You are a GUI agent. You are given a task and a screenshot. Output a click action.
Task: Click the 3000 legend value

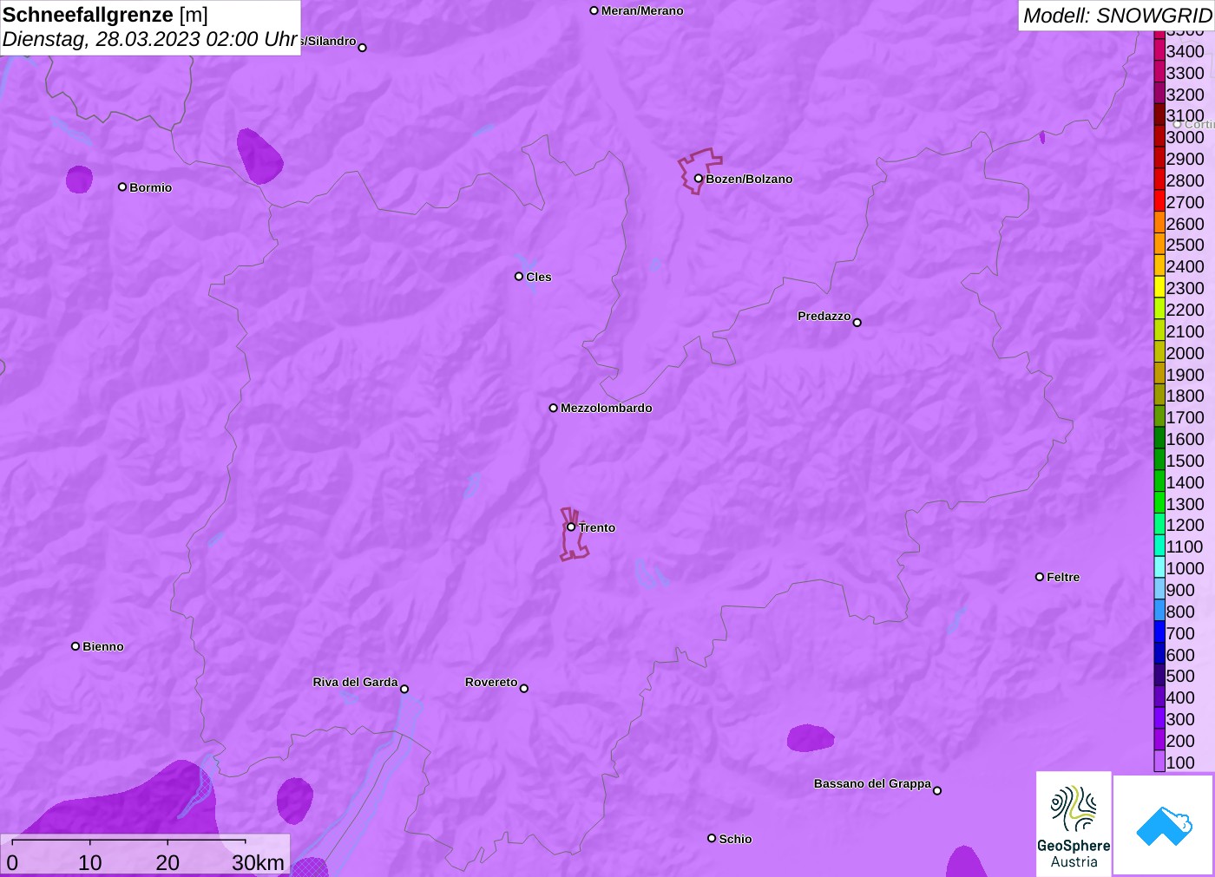pyautogui.click(x=1185, y=137)
